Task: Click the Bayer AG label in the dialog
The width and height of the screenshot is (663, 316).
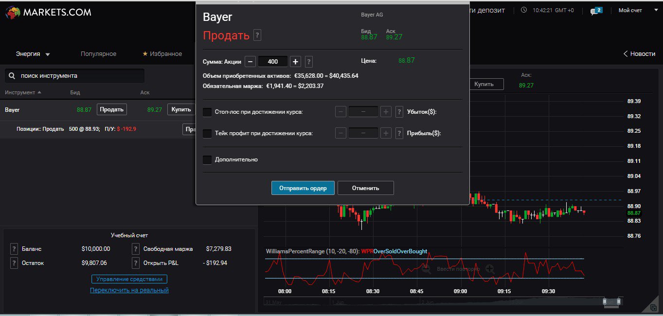Action: pos(372,15)
